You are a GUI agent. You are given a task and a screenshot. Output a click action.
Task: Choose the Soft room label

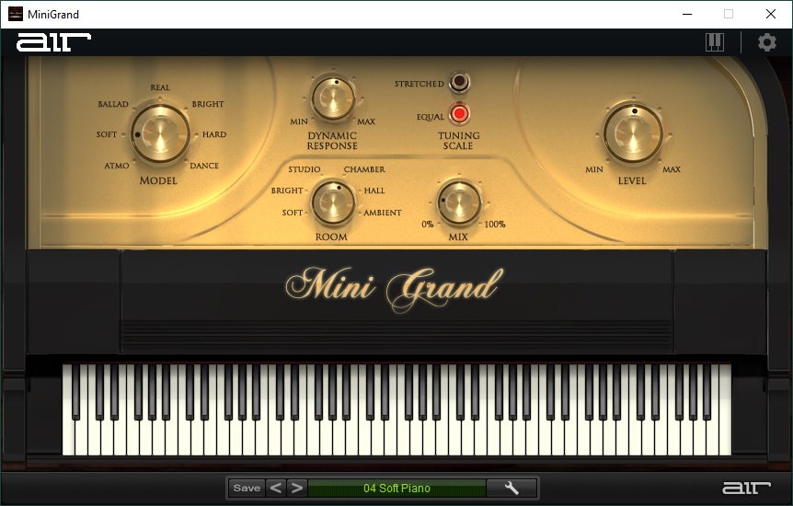[x=293, y=213]
